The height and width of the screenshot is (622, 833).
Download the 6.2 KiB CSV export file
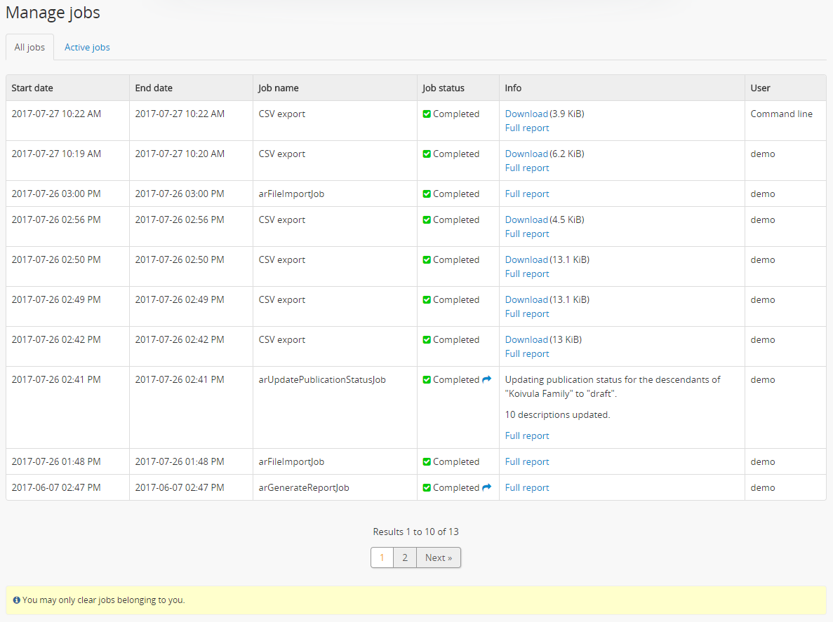point(526,154)
